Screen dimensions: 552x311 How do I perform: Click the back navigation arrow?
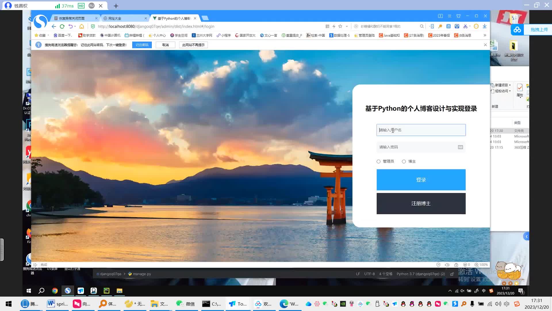point(54,26)
